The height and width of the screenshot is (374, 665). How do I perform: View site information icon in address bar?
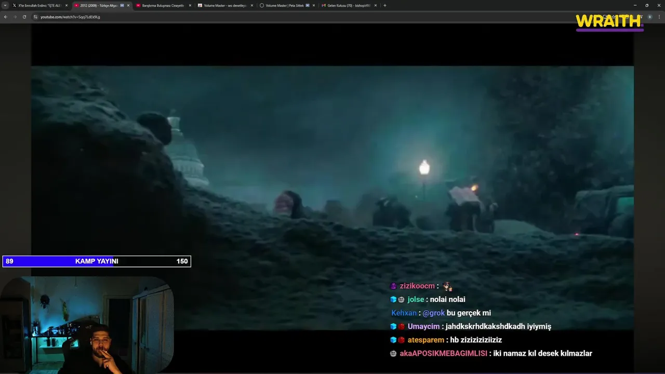35,17
